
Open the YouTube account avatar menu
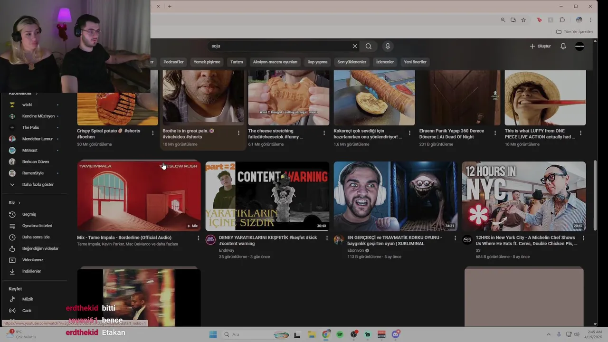579,46
